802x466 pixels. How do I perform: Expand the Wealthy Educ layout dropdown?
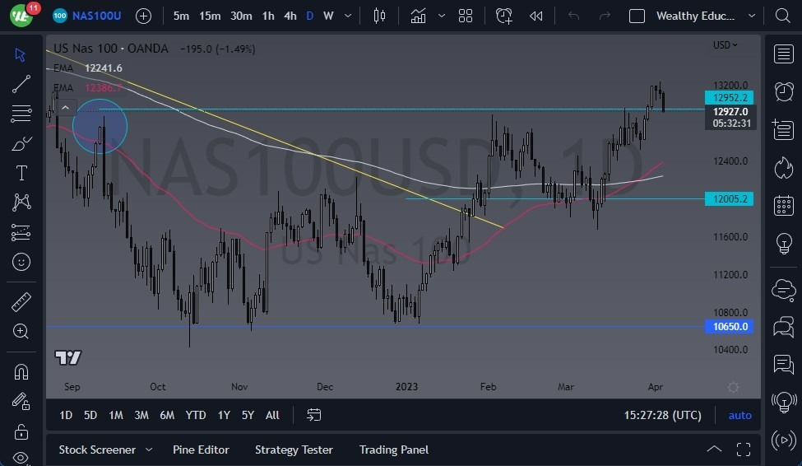tap(751, 16)
